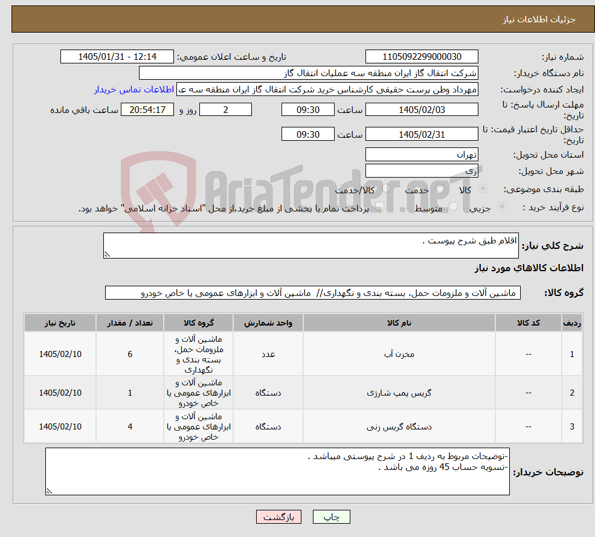Click the quantity 1 in the گریس پمپ شارژی row
595x537 pixels.
pyautogui.click(x=130, y=393)
